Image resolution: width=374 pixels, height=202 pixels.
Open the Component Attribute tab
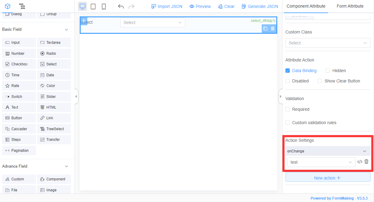click(x=306, y=6)
